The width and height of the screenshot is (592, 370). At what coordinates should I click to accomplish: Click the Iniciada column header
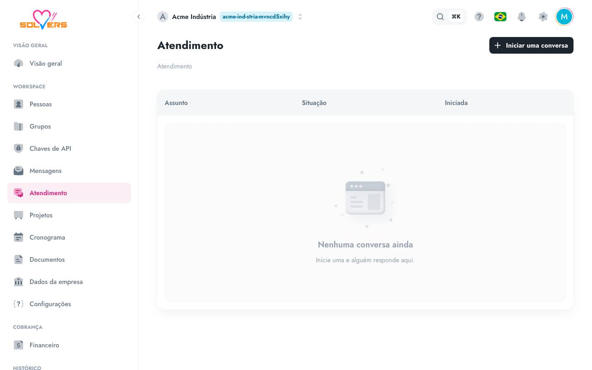[x=456, y=103]
